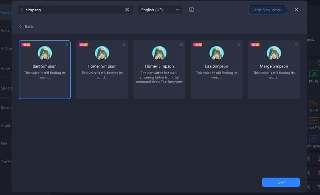Open the Text tab in background sidebar
The width and height of the screenshot is (320, 195).
coord(6,12)
